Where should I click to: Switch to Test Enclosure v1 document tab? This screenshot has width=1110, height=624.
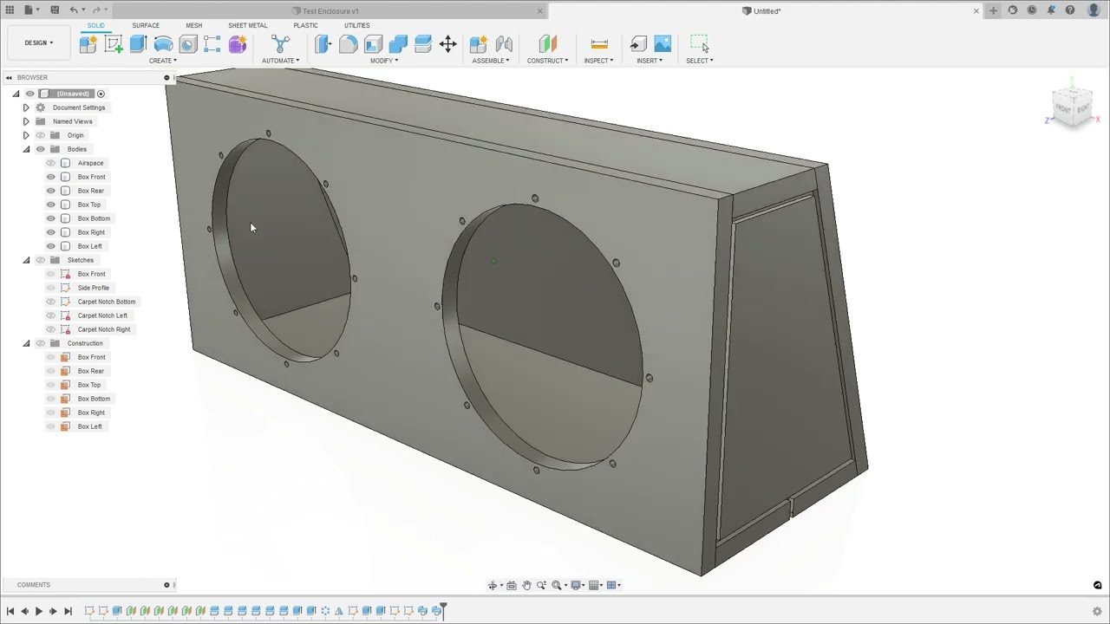(x=330, y=11)
